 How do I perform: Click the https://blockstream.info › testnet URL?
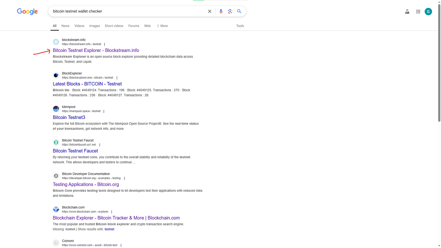(82, 44)
